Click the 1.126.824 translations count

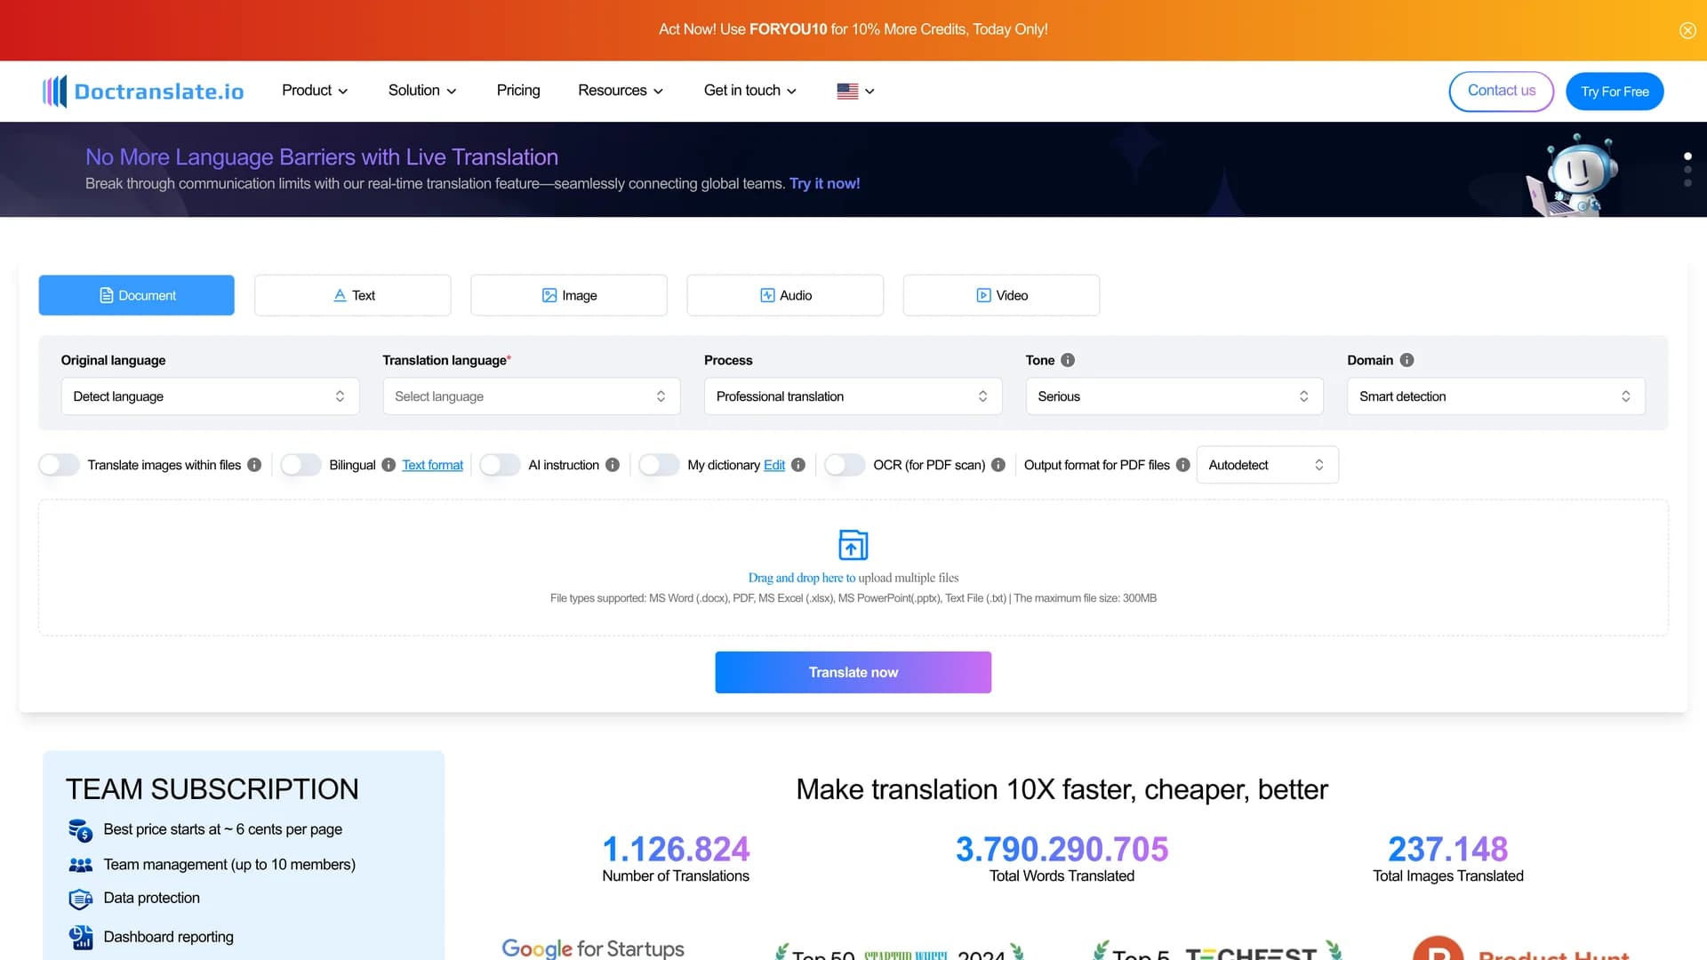(676, 850)
